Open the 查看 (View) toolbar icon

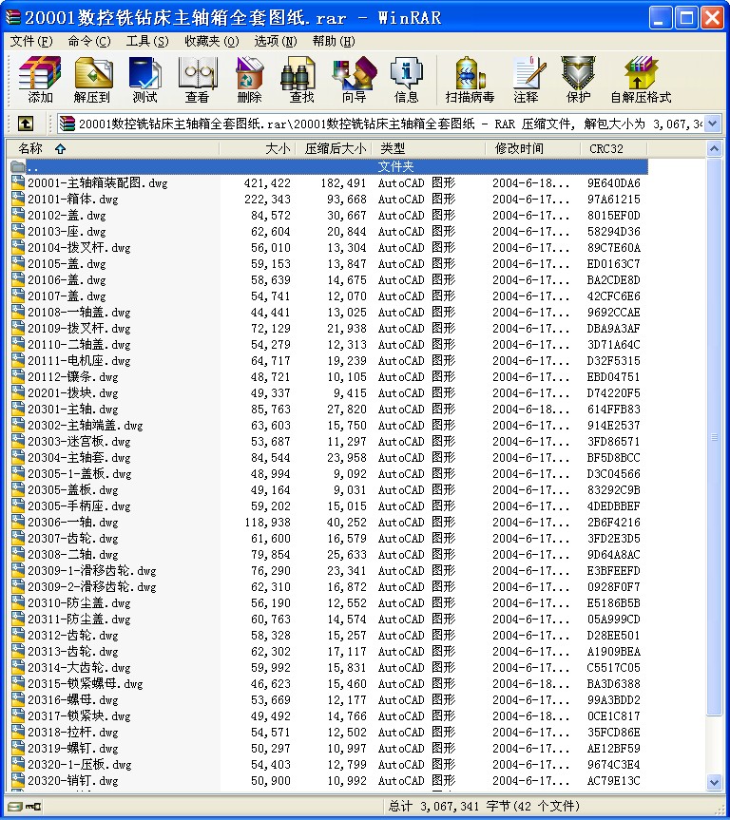(197, 80)
